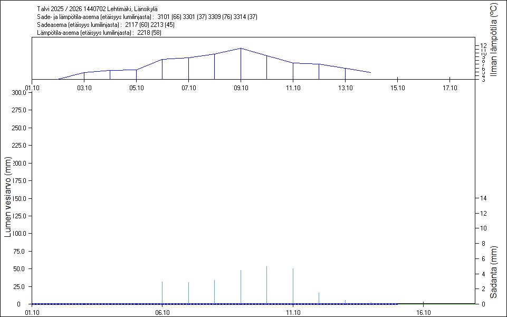The width and height of the screenshot is (507, 317).
Task: Select the precipitation bar at 11.10
Action: coord(293,286)
